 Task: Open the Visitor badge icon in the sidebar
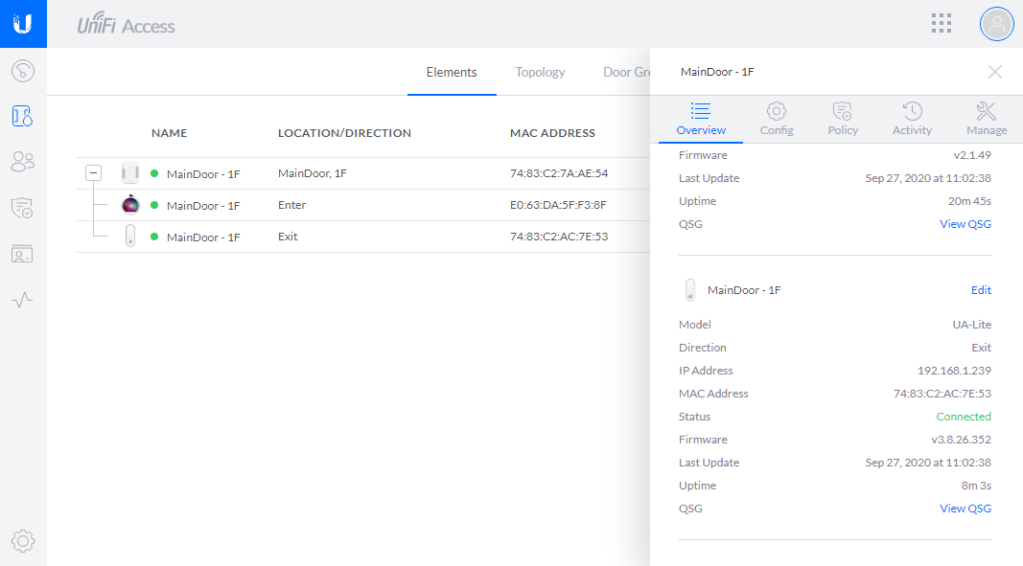pyautogui.click(x=23, y=254)
